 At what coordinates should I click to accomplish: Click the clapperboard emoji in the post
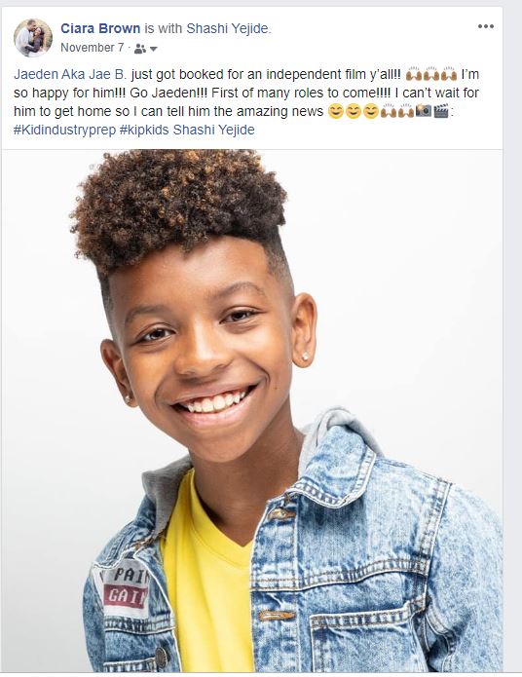point(441,111)
